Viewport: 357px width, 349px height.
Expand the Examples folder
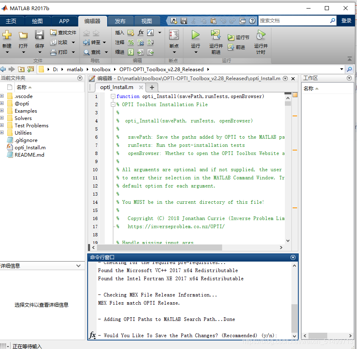(2, 111)
